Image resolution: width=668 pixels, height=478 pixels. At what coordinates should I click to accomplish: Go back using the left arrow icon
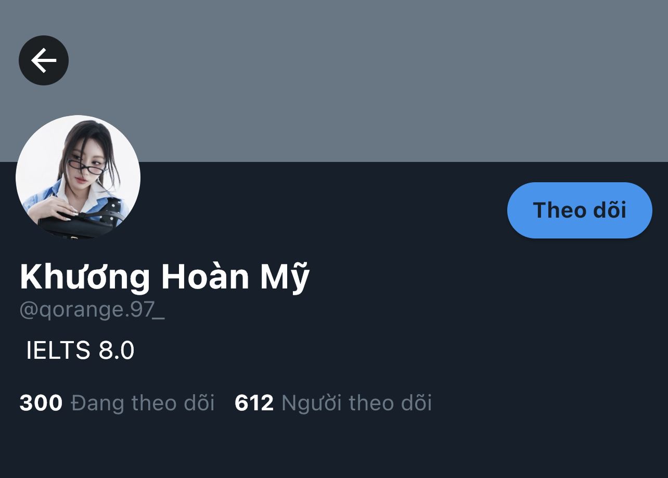pos(44,60)
